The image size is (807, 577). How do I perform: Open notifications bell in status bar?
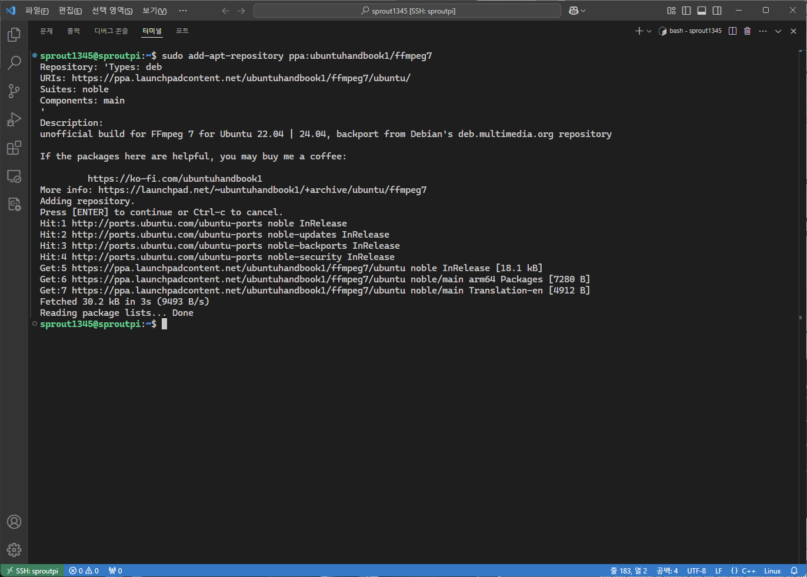(x=794, y=571)
